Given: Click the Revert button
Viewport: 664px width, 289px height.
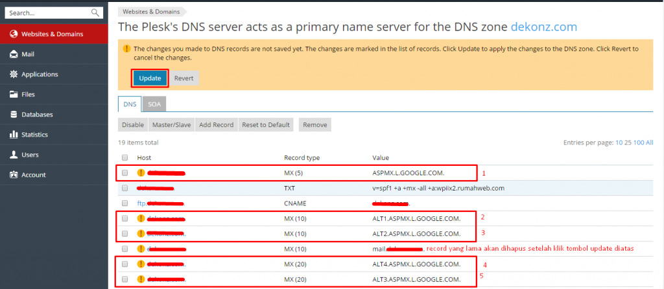Looking at the screenshot, I should pyautogui.click(x=184, y=78).
